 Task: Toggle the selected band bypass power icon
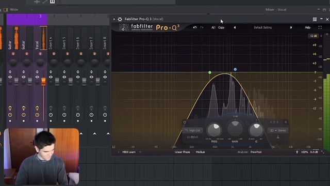185,122
